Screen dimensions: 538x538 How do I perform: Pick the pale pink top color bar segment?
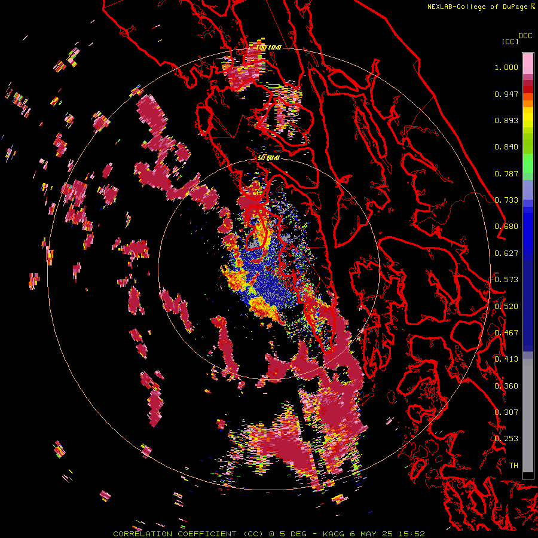click(x=528, y=63)
